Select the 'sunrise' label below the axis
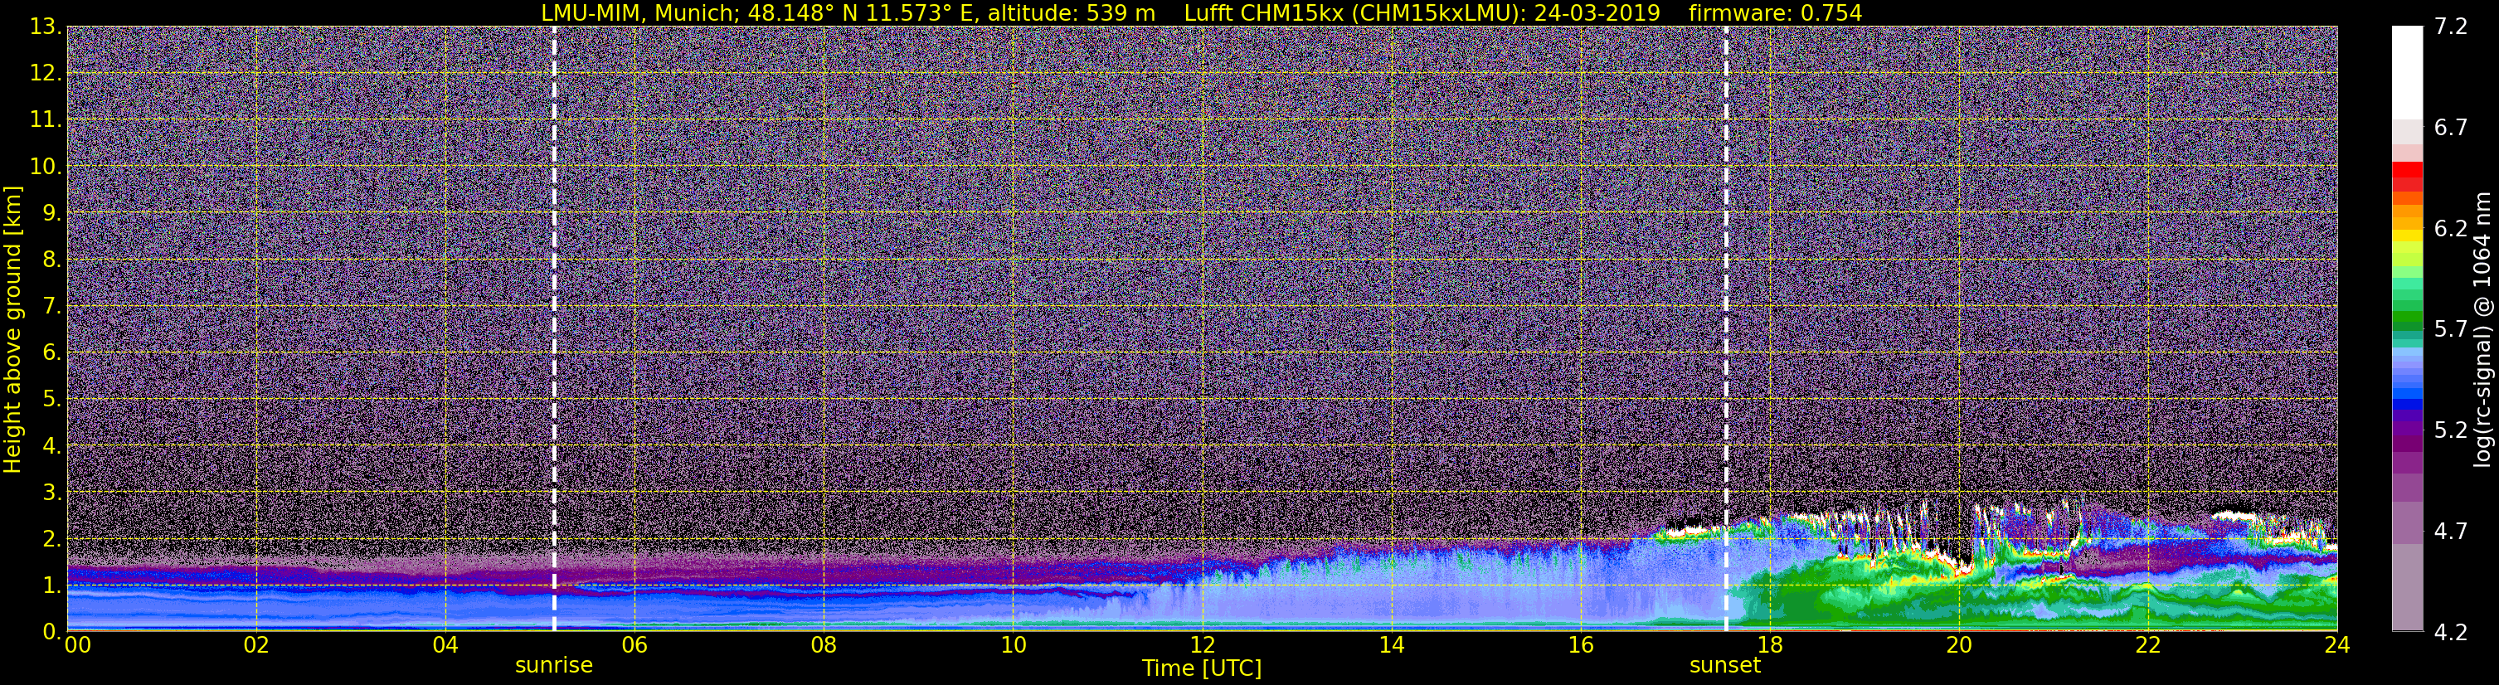 (x=554, y=666)
